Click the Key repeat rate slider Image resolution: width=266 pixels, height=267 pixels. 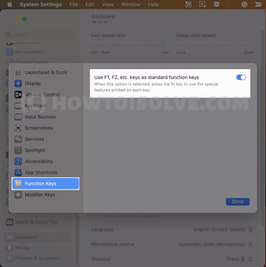point(130,46)
